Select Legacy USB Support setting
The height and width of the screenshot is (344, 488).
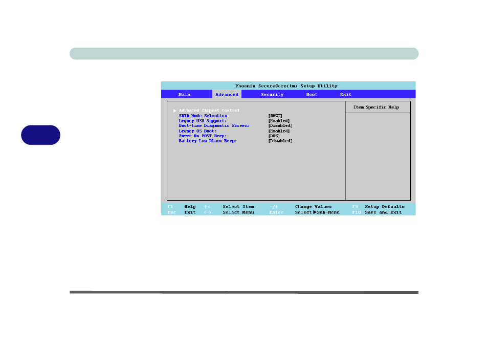point(203,121)
